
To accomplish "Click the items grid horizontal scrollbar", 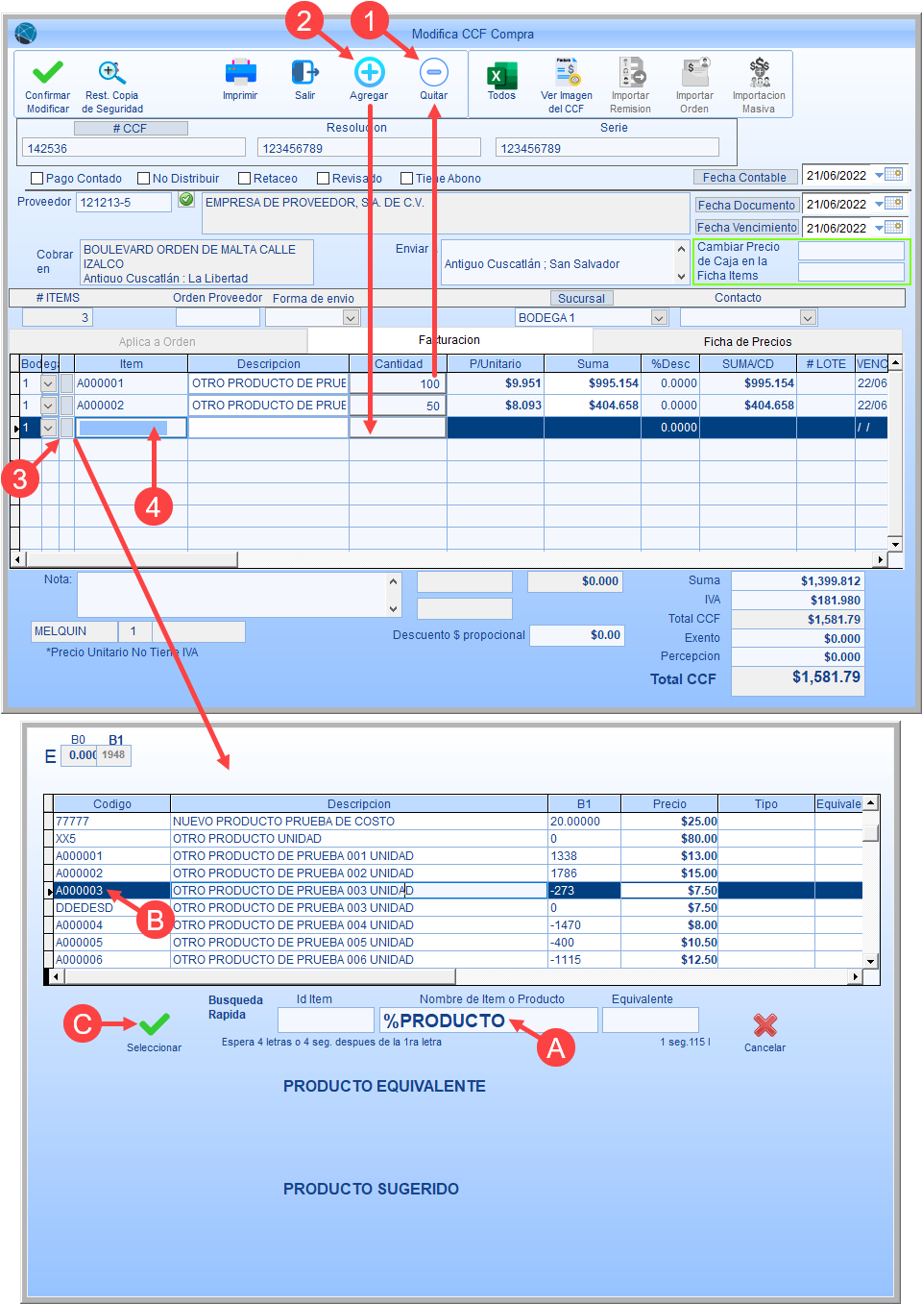I will click(449, 559).
